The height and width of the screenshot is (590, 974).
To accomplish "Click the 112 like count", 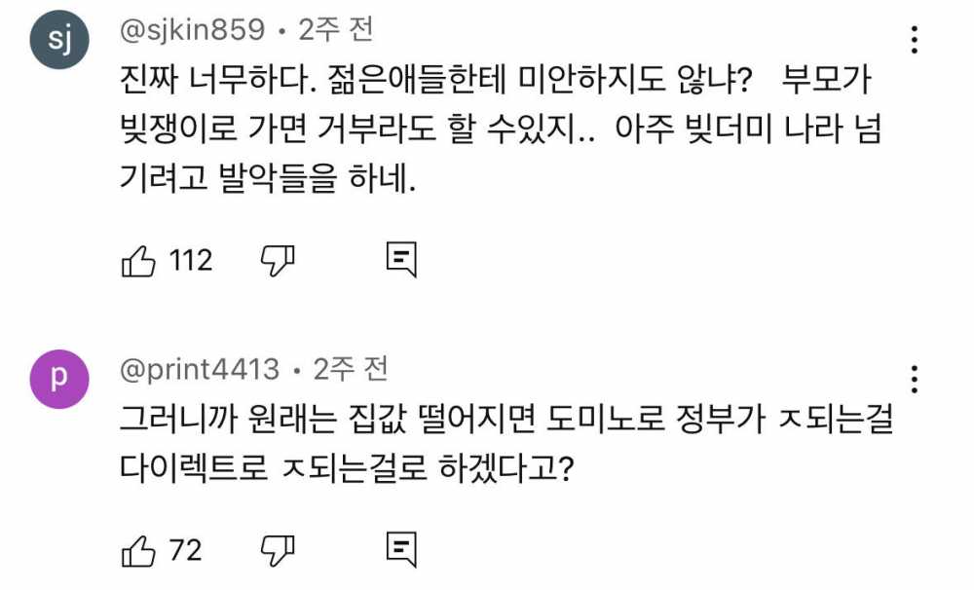I will tap(191, 260).
